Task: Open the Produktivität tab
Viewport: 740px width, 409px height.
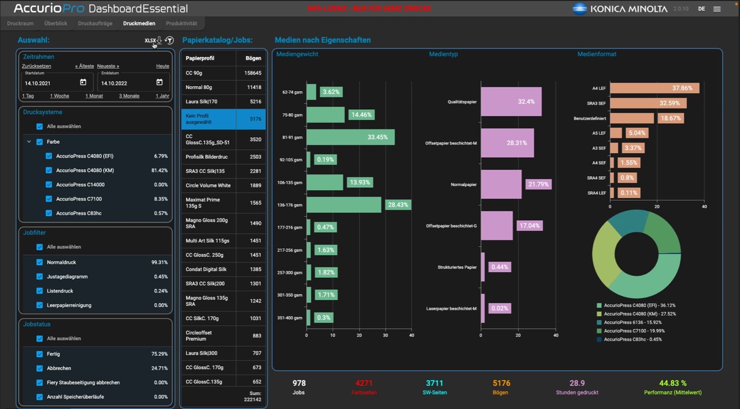Action: 182,24
